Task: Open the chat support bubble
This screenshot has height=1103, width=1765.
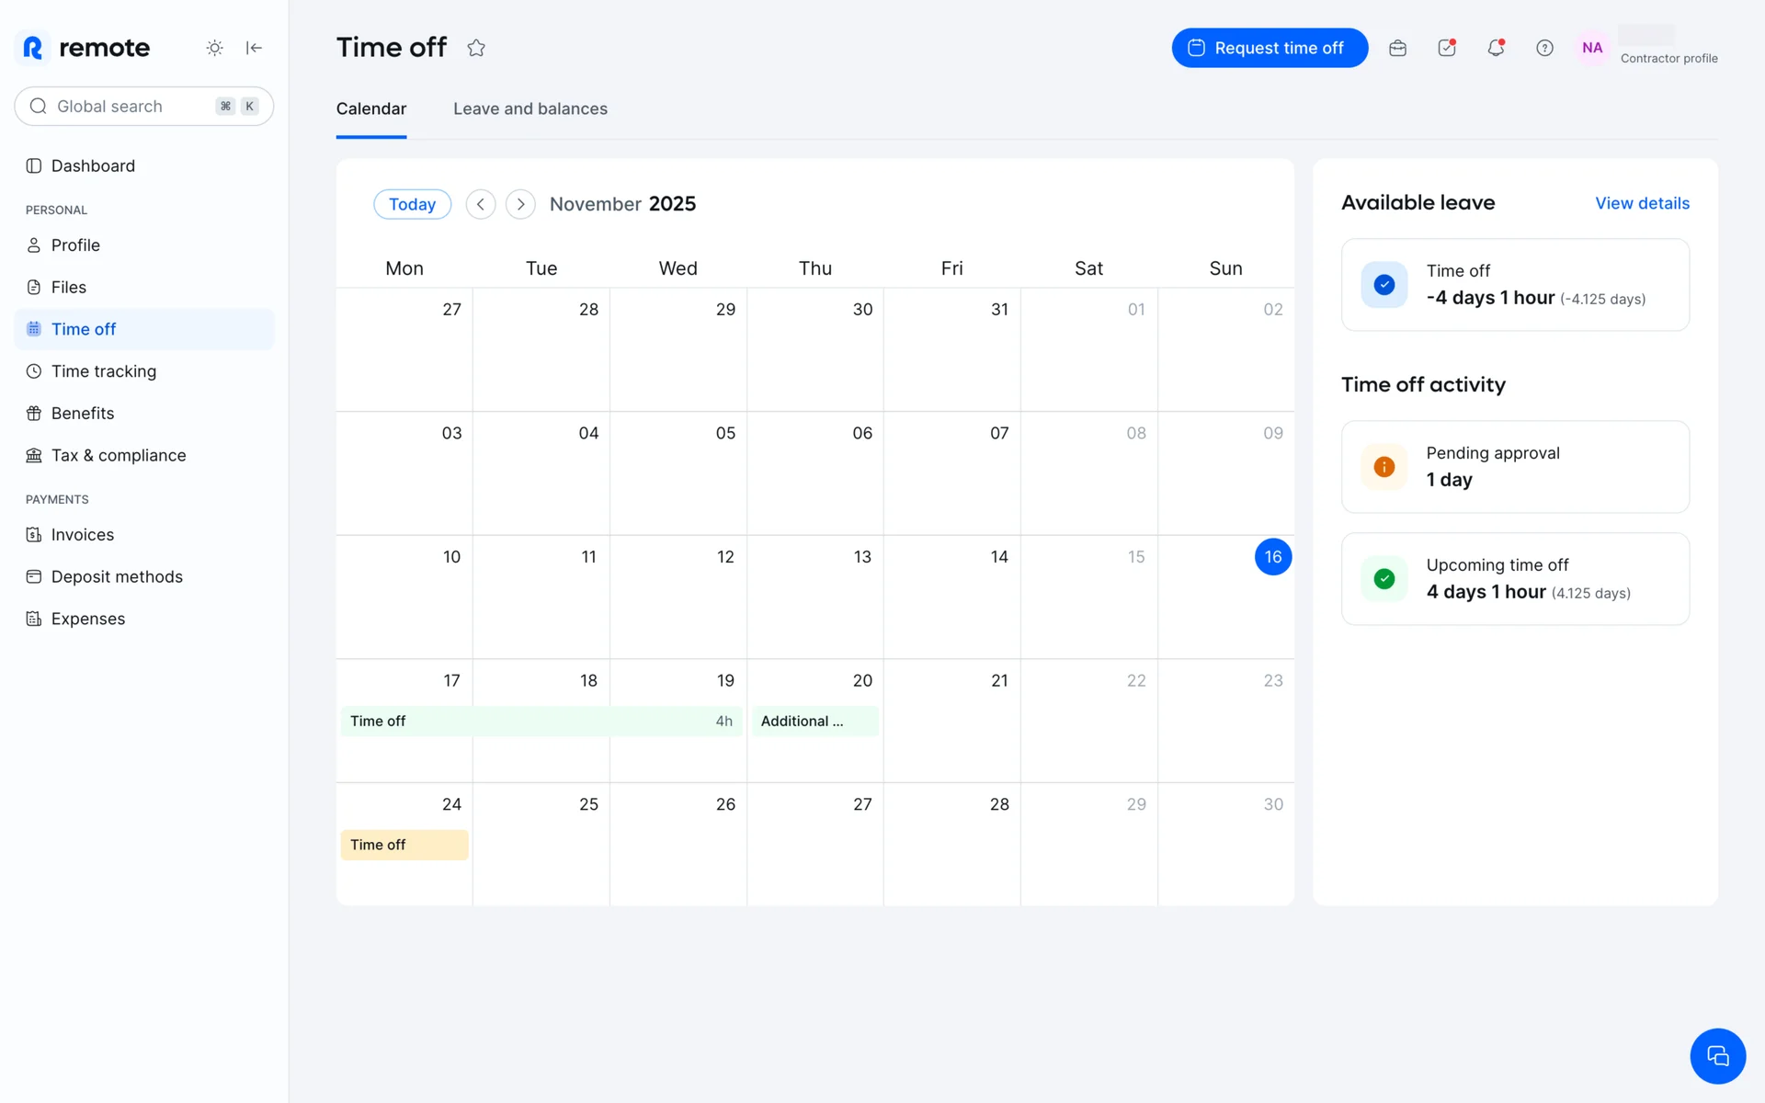Action: coord(1717,1056)
